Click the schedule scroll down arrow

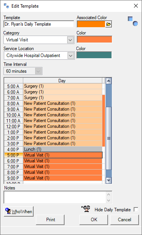(109, 180)
